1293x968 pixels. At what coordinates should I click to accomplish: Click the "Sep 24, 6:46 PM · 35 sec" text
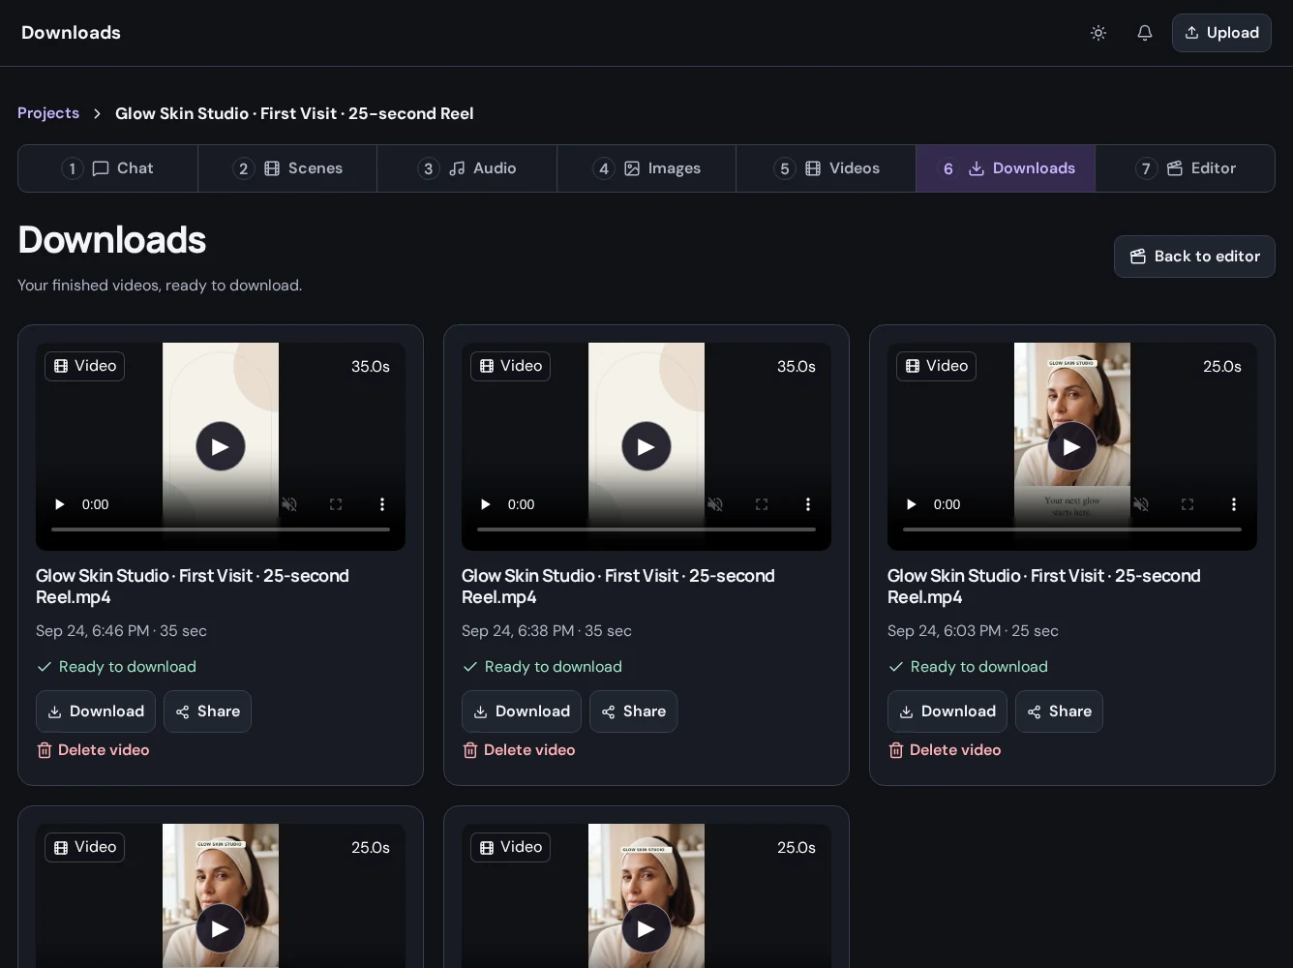[121, 631]
